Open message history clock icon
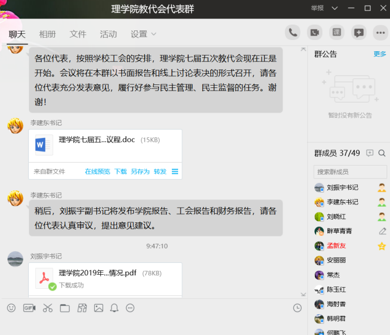This screenshot has height=335, width=390. [x=298, y=308]
